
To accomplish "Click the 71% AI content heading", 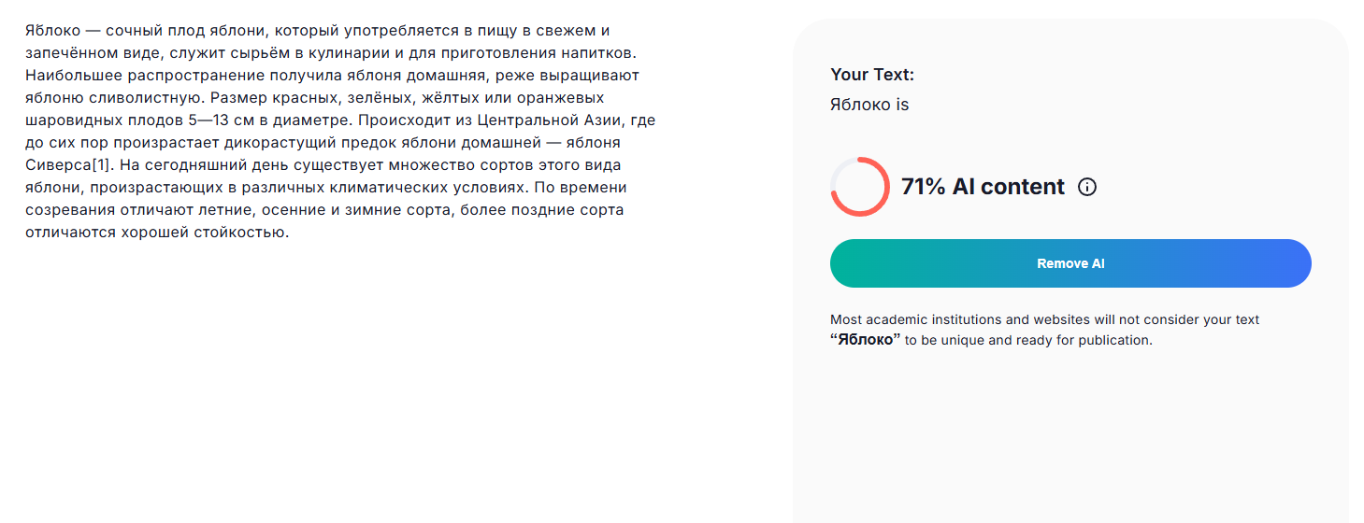I will pos(983,187).
